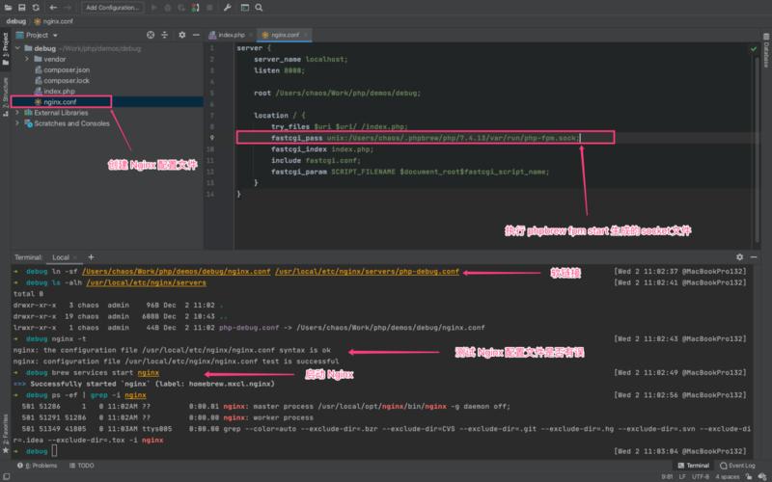The width and height of the screenshot is (772, 482).
Task: Click the debug breadcrumb in navigation bar
Action: [x=15, y=21]
